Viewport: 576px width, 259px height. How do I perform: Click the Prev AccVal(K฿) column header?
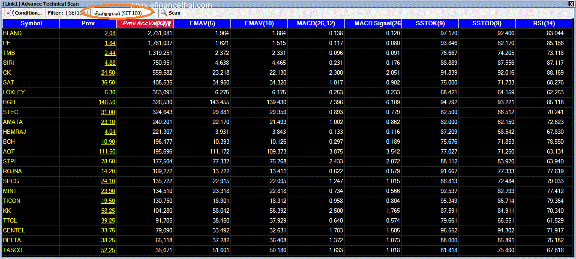[x=145, y=23]
